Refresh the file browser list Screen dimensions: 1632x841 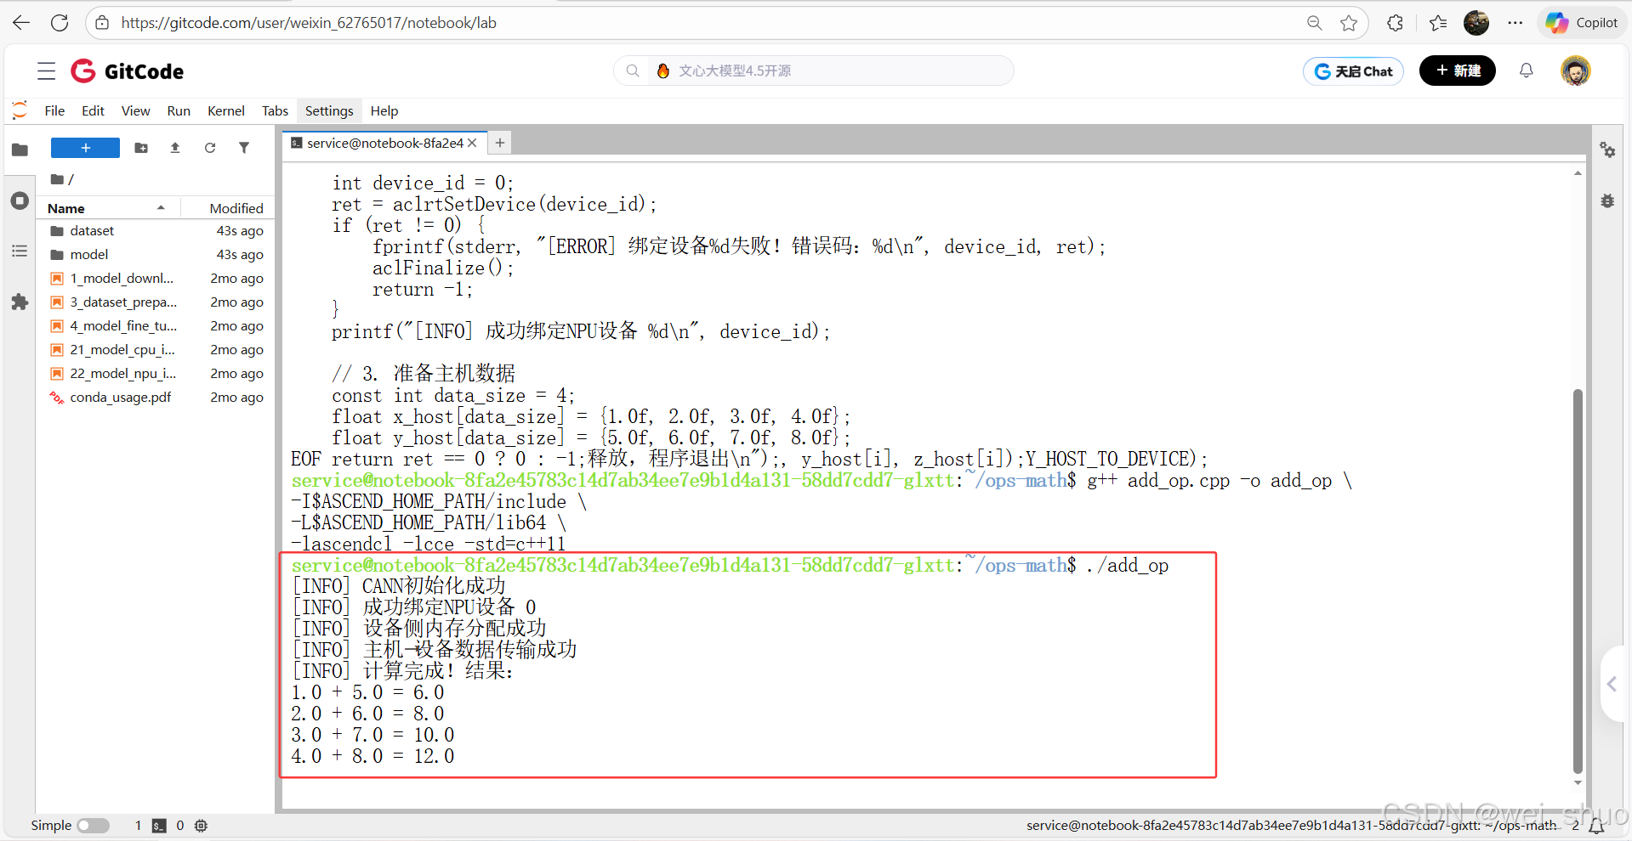tap(210, 148)
